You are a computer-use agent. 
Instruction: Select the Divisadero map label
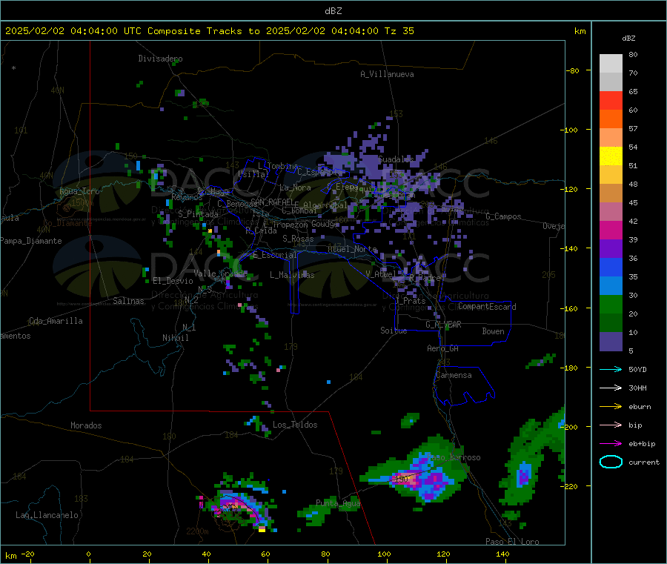point(160,59)
